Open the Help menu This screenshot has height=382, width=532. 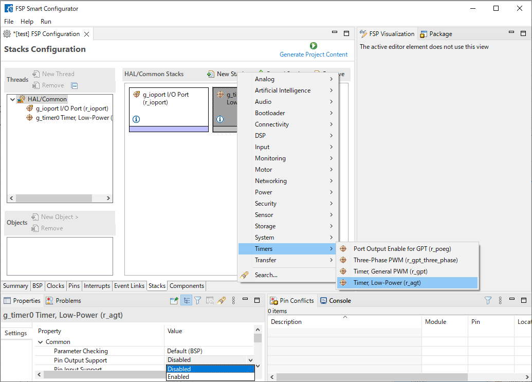[27, 22]
